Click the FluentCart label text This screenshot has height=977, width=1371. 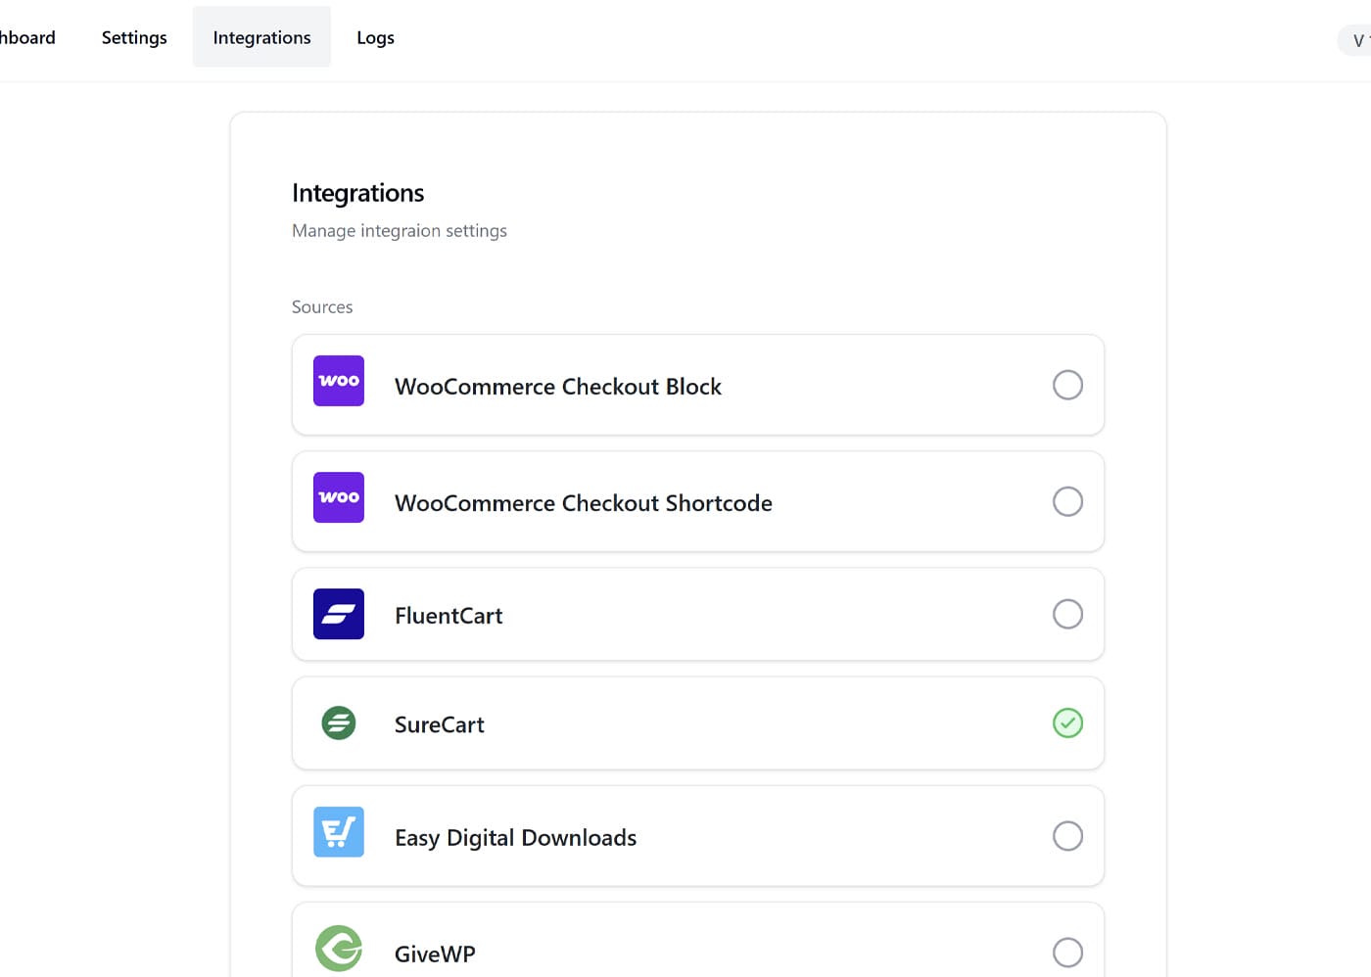[449, 616]
